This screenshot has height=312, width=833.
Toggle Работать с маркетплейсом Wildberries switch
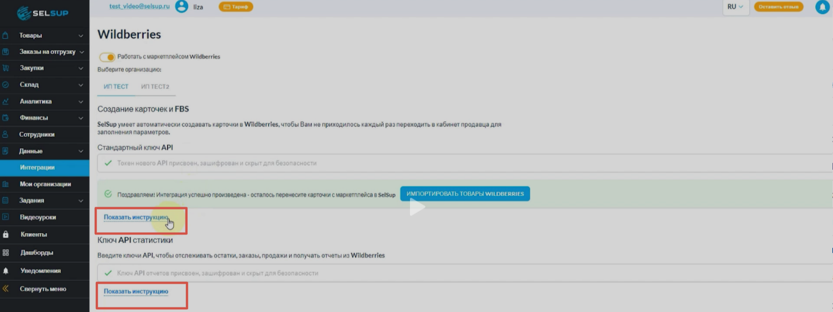(107, 57)
